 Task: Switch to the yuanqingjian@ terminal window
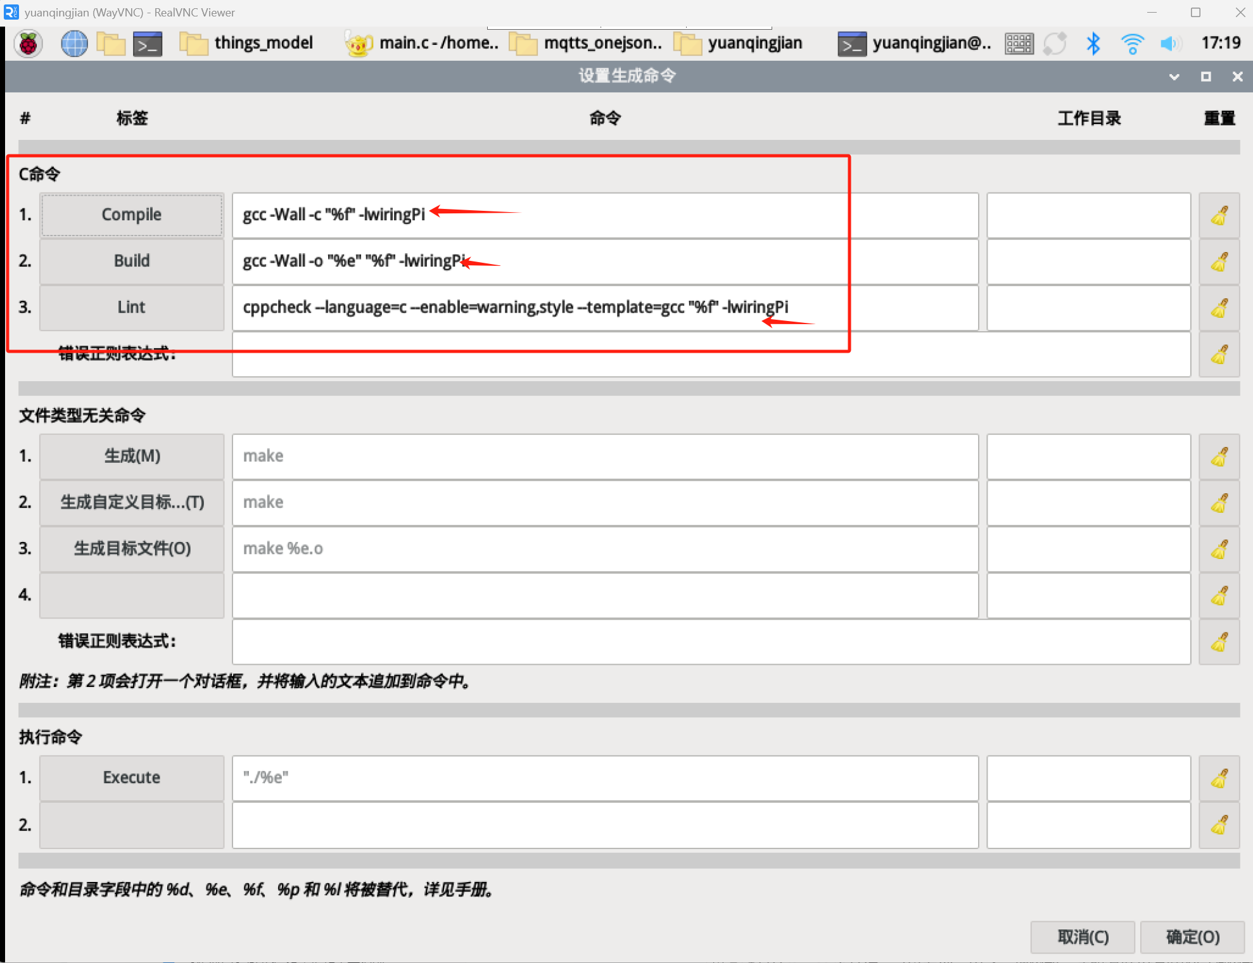915,43
